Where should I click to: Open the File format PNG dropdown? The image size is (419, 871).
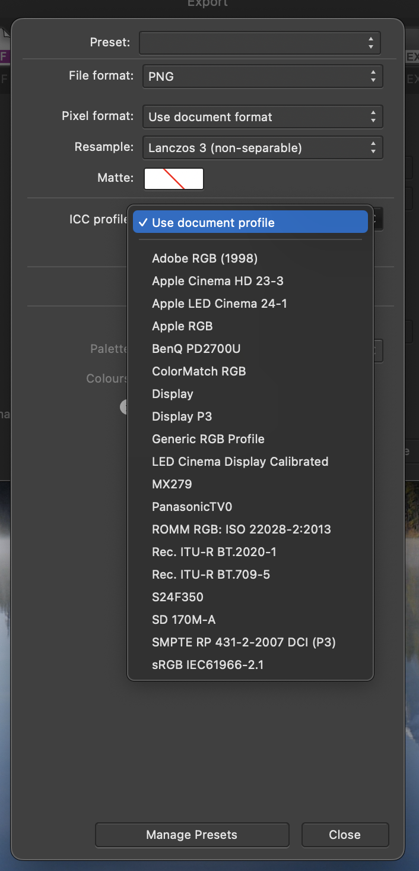(262, 77)
